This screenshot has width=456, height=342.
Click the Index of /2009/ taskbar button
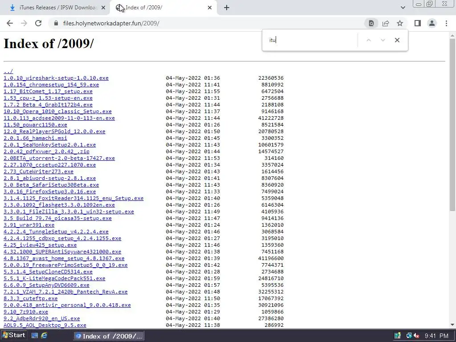click(109, 336)
